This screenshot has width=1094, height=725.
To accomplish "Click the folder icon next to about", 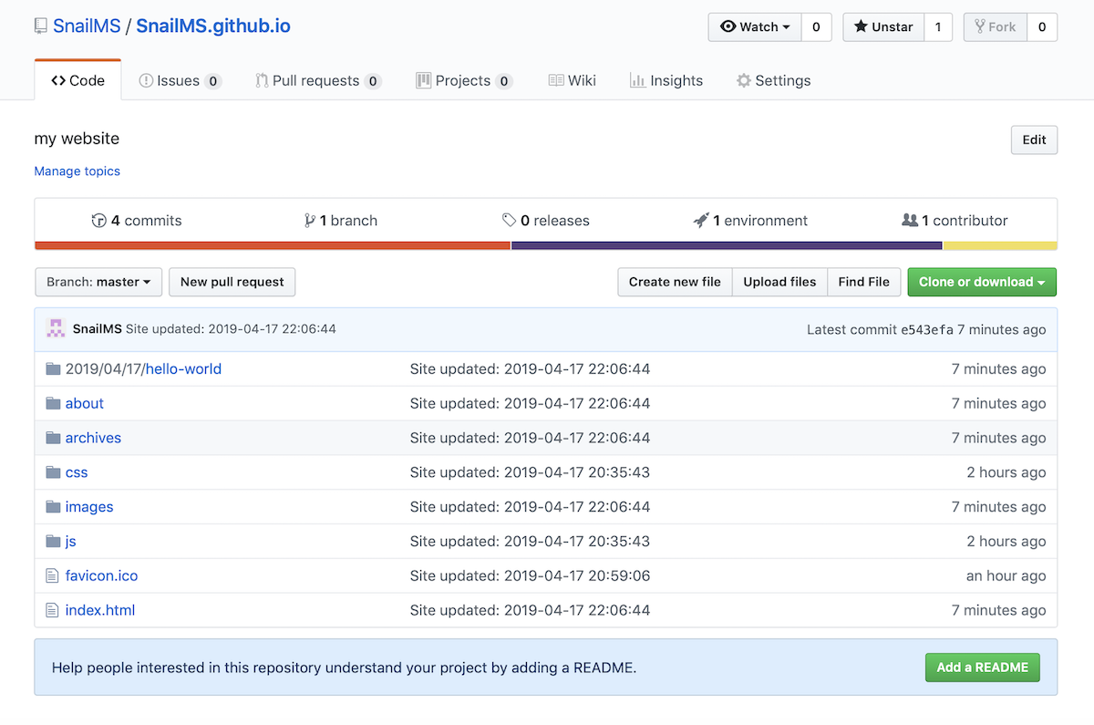I will [x=53, y=403].
